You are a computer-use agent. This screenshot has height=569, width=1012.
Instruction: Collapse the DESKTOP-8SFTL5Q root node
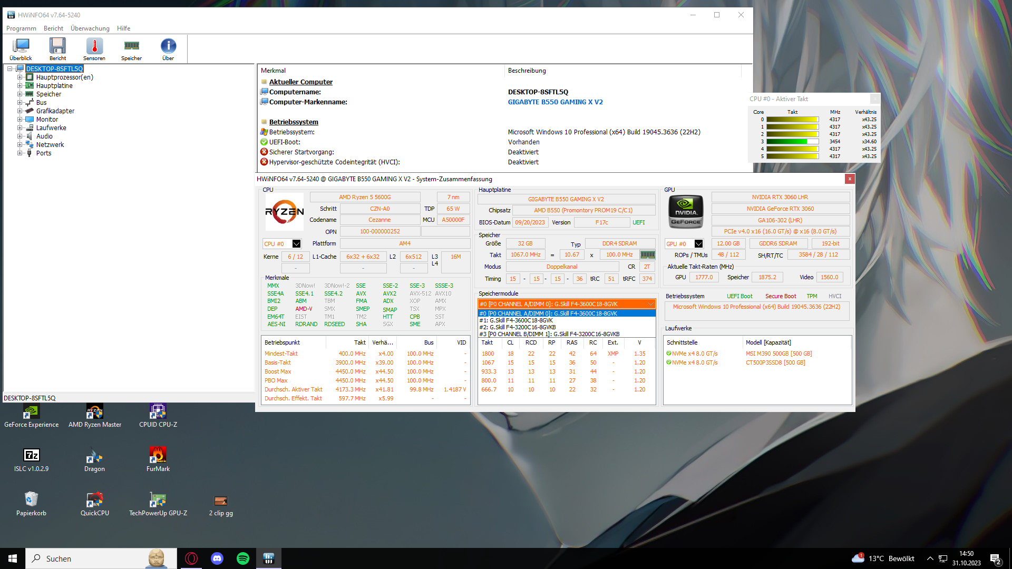coord(9,69)
